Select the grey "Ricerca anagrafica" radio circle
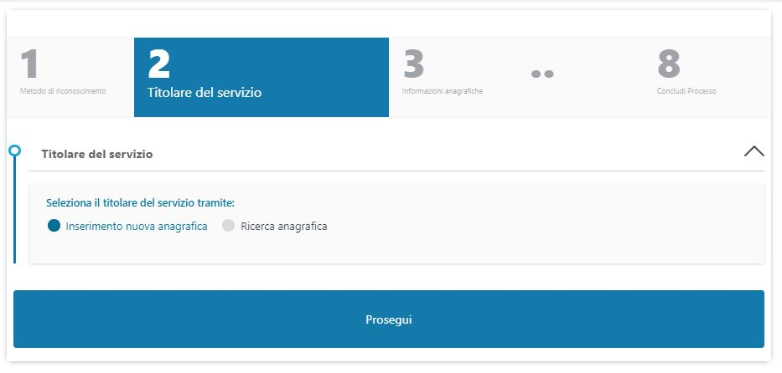The height and width of the screenshot is (373, 782). coord(228,226)
